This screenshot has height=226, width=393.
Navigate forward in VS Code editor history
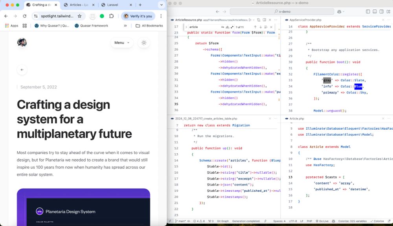224,11
